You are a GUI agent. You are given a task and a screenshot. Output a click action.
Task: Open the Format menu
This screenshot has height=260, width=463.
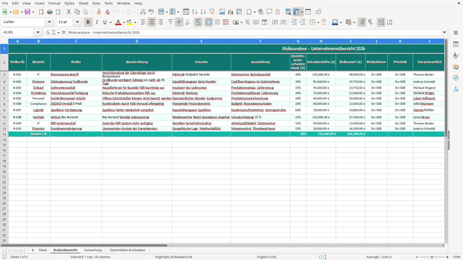click(x=54, y=3)
